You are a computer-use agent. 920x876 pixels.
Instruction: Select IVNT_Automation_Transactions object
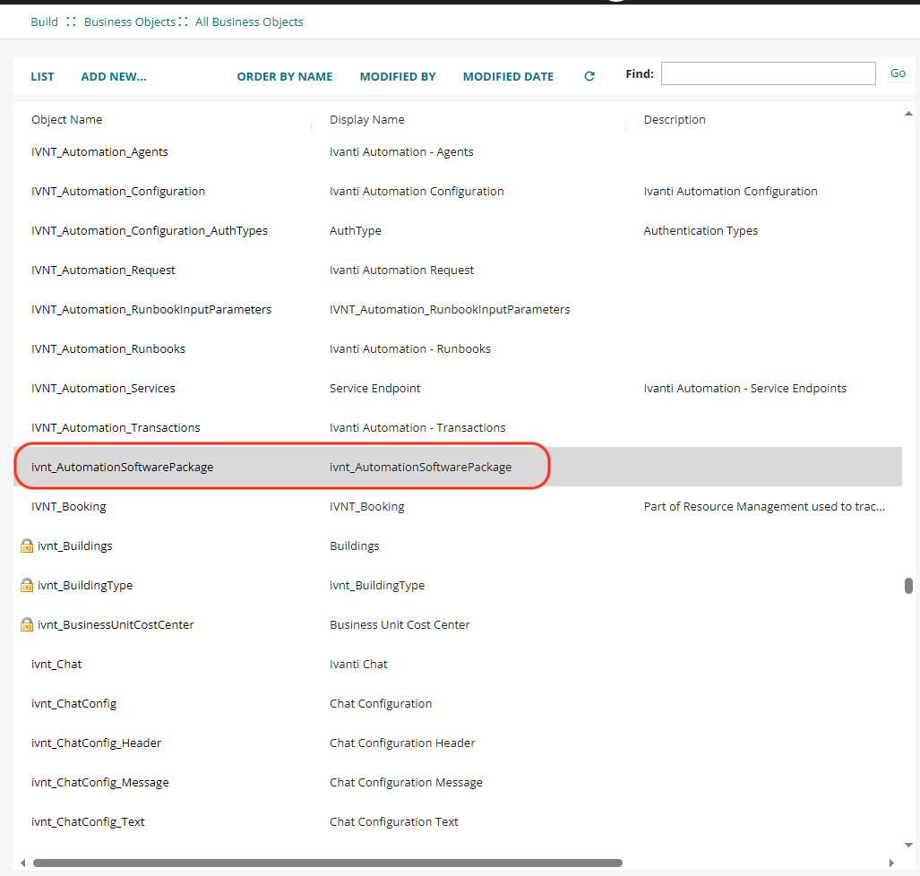click(x=116, y=427)
